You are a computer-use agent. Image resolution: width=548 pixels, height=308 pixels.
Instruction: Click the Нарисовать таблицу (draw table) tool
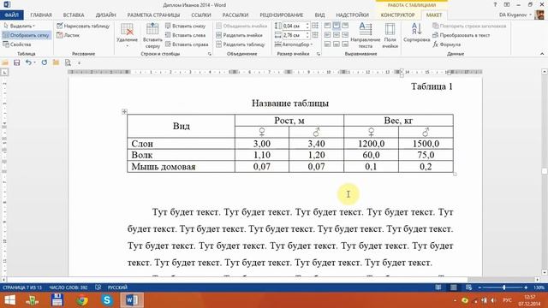83,26
